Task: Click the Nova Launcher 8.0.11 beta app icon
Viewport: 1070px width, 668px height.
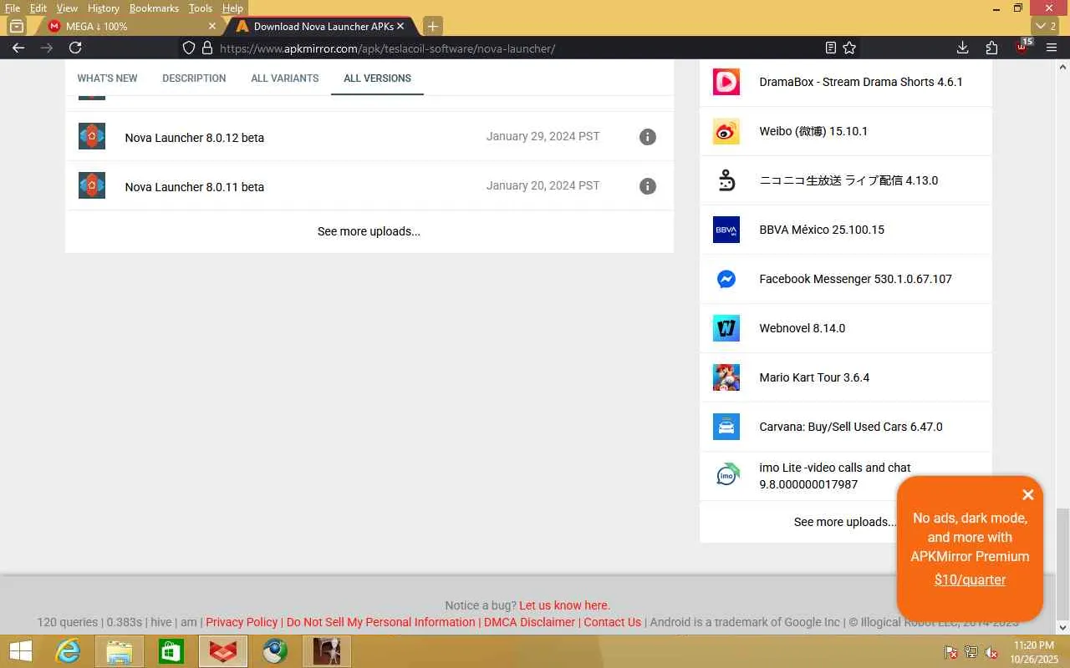Action: (x=92, y=185)
